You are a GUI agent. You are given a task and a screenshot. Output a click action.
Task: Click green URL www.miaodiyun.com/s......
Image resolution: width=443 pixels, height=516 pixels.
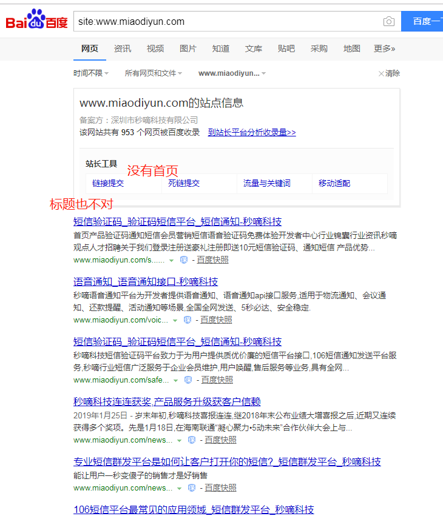click(x=119, y=260)
